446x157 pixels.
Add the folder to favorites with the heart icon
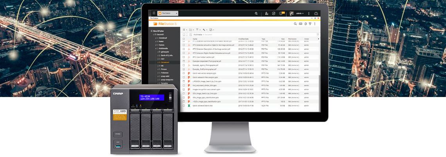click(318, 34)
